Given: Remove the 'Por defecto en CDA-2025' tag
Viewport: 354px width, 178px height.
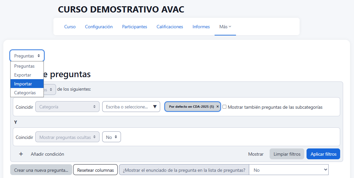Looking at the screenshot, I should (218, 107).
